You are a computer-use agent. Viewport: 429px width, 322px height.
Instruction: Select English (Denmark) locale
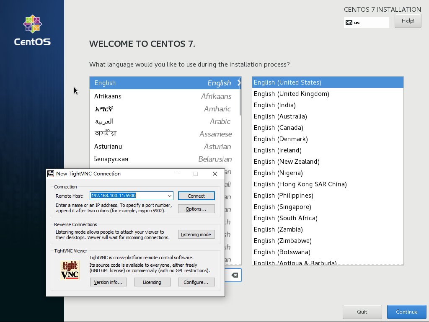328,139
